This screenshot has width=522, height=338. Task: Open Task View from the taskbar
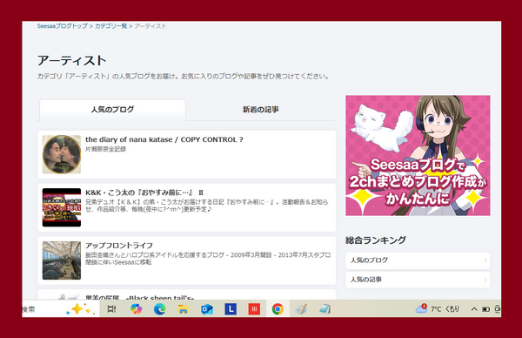(x=111, y=309)
